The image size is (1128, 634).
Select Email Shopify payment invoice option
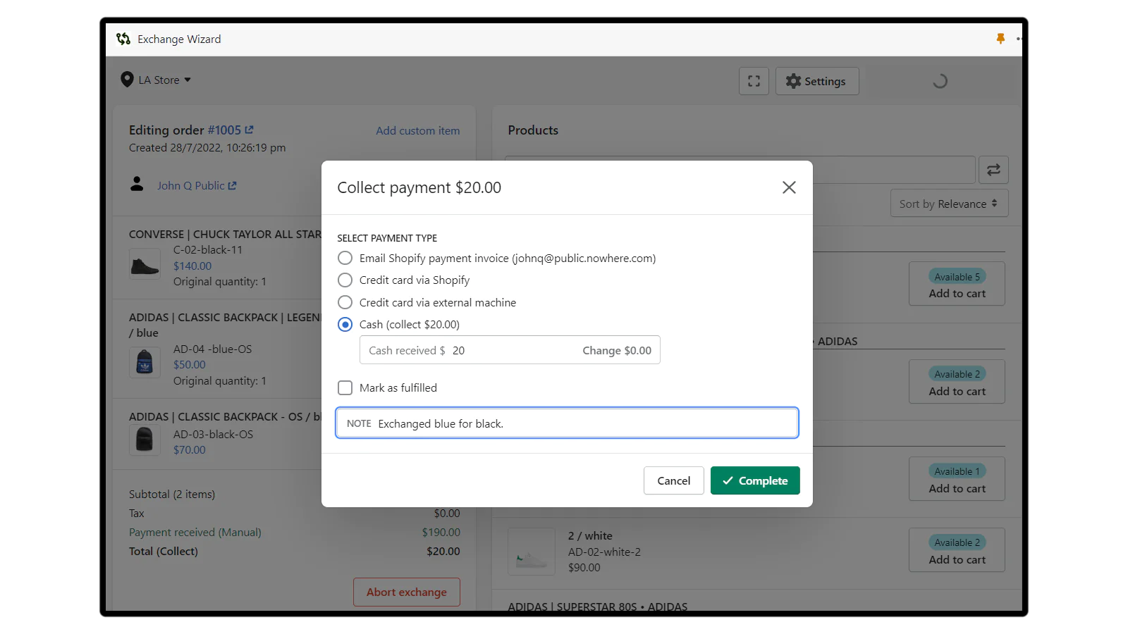[x=345, y=259]
